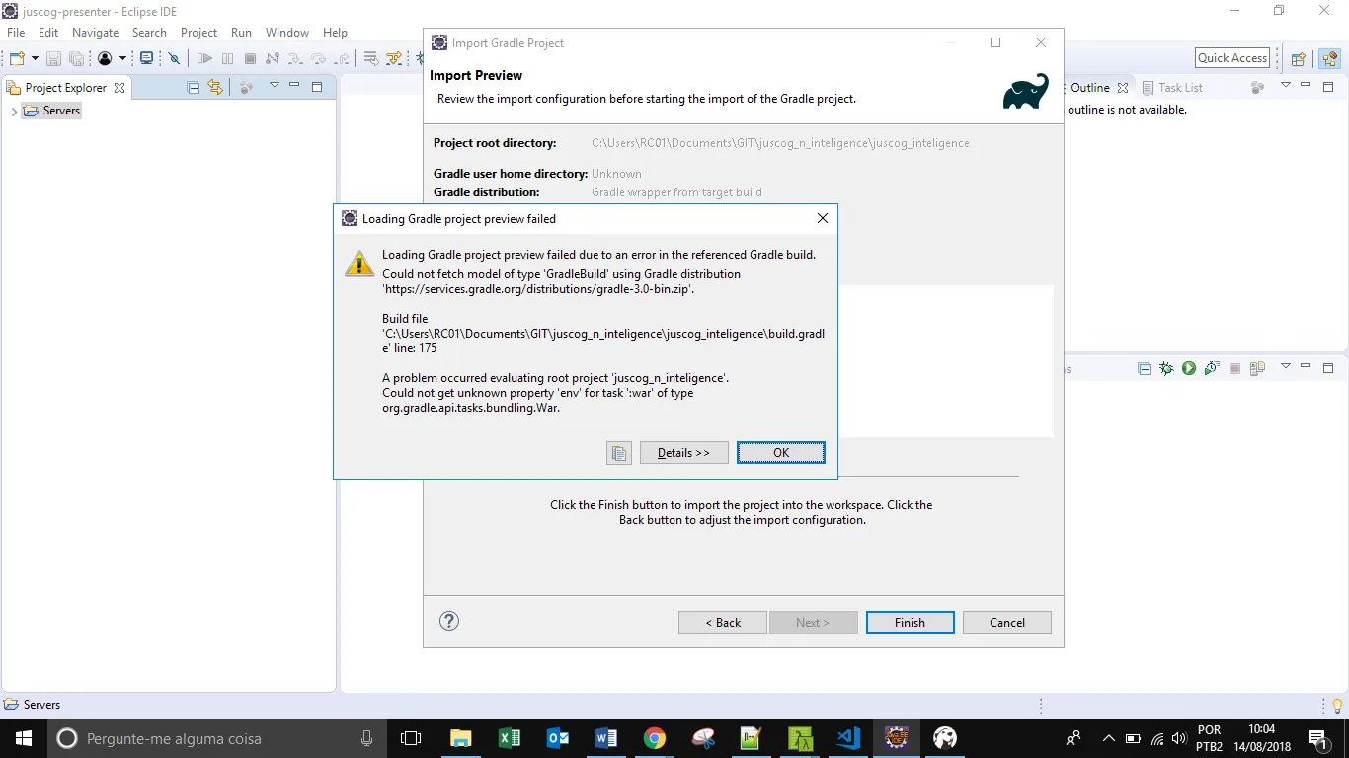Click OK in the preview failed dialog
The image size is (1349, 758).
(781, 453)
